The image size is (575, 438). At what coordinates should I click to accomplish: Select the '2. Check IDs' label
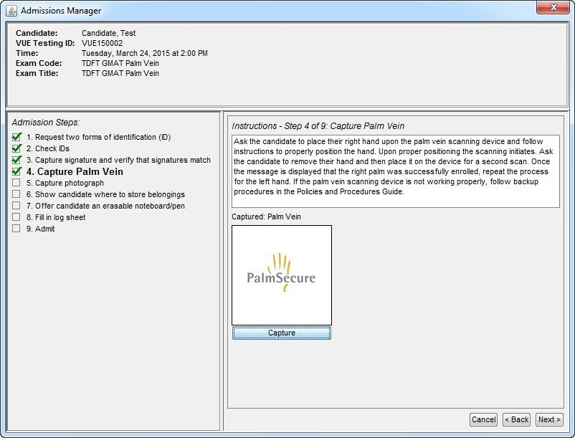pos(47,148)
